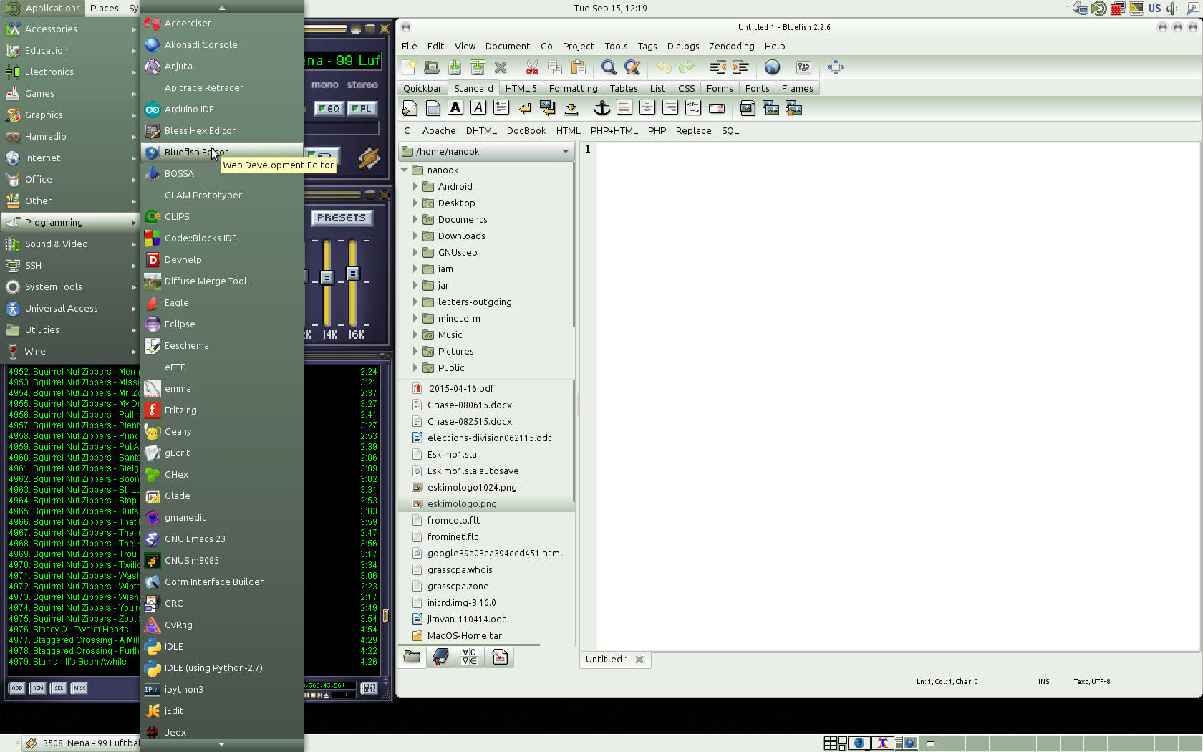Click the Indent icon
The width and height of the screenshot is (1203, 752).
tap(741, 67)
